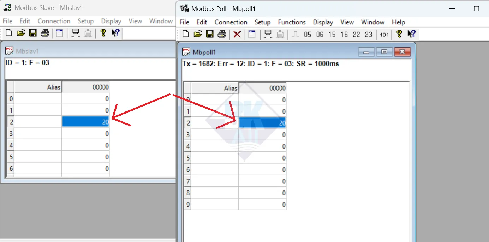The height and width of the screenshot is (242, 489).
Task: Minimize the Mbpoll1 child window
Action: 366,52
